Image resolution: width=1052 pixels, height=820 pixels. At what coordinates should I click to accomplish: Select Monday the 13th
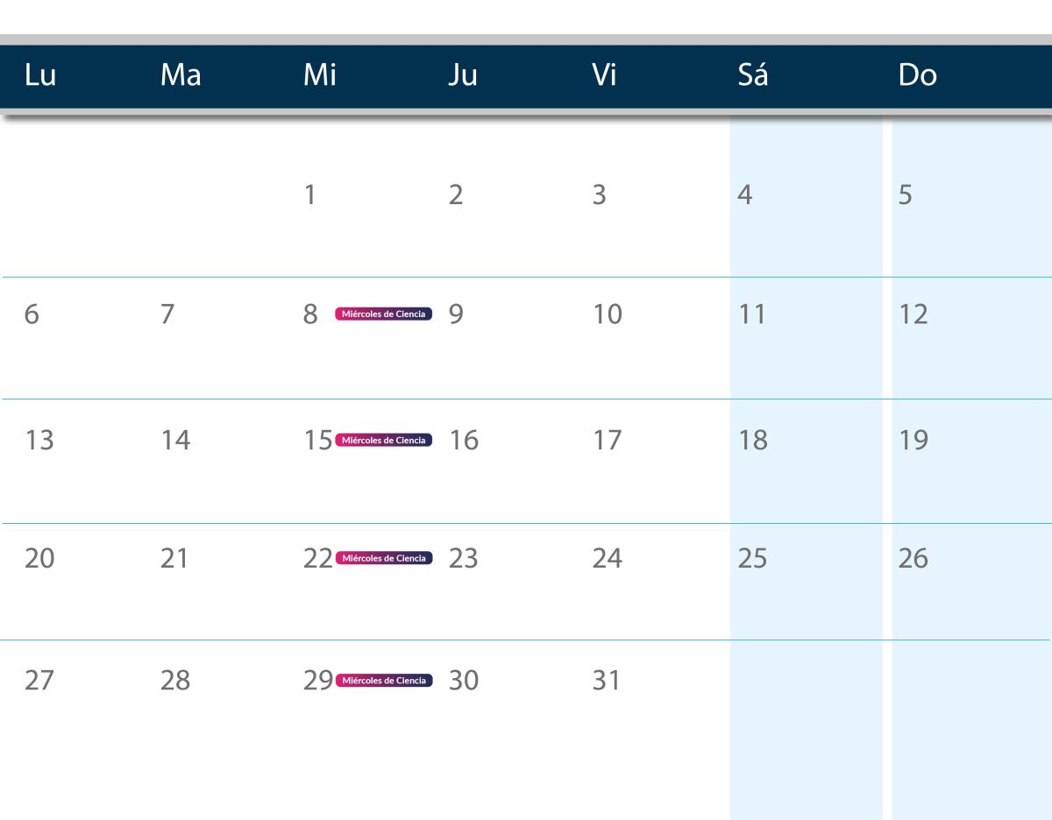tap(39, 440)
